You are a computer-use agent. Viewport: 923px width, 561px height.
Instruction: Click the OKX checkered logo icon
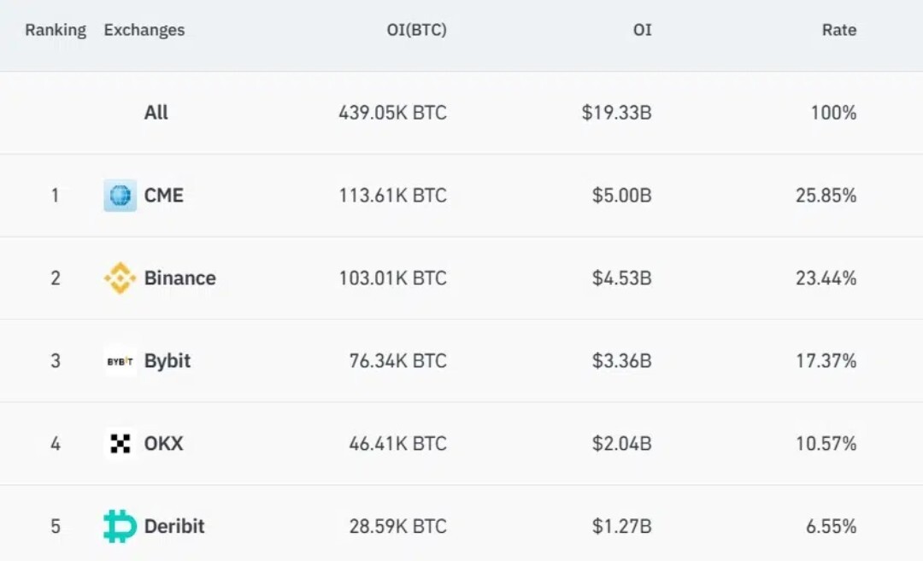point(121,443)
